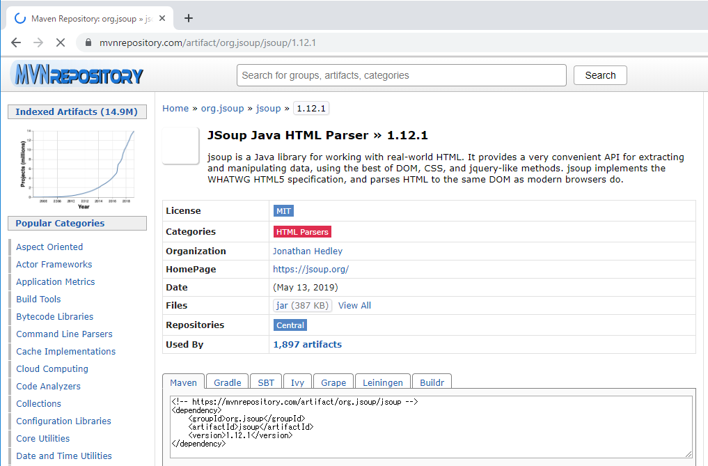The width and height of the screenshot is (708, 466).
Task: Click inside the Maven dependency snippet box
Action: 431,427
